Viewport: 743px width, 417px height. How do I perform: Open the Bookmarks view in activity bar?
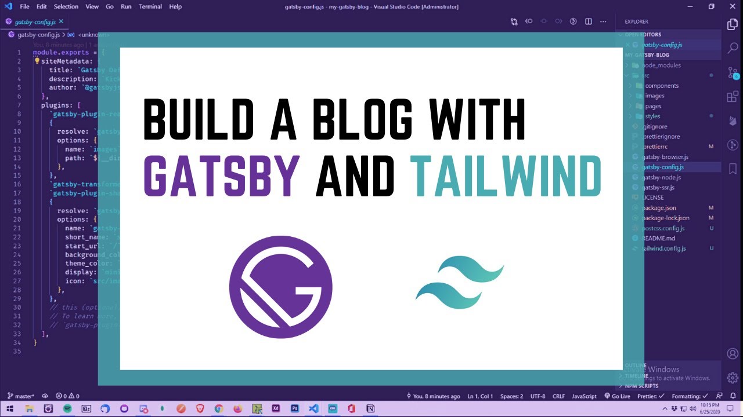pyautogui.click(x=733, y=168)
